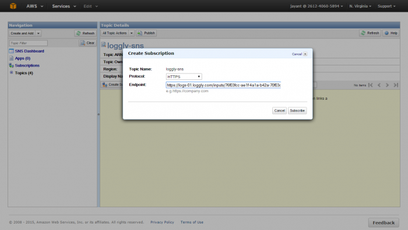
Task: Open the N. Virginia region selector
Action: pyautogui.click(x=360, y=6)
